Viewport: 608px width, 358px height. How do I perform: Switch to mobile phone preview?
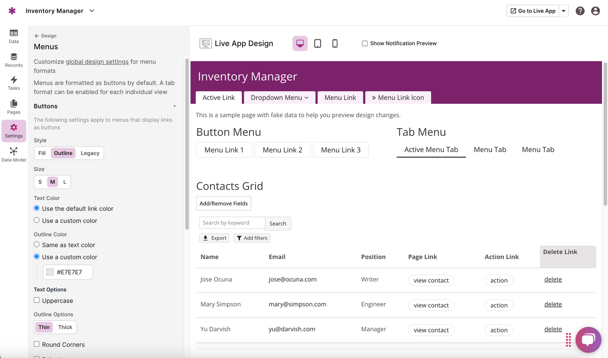[x=335, y=43]
